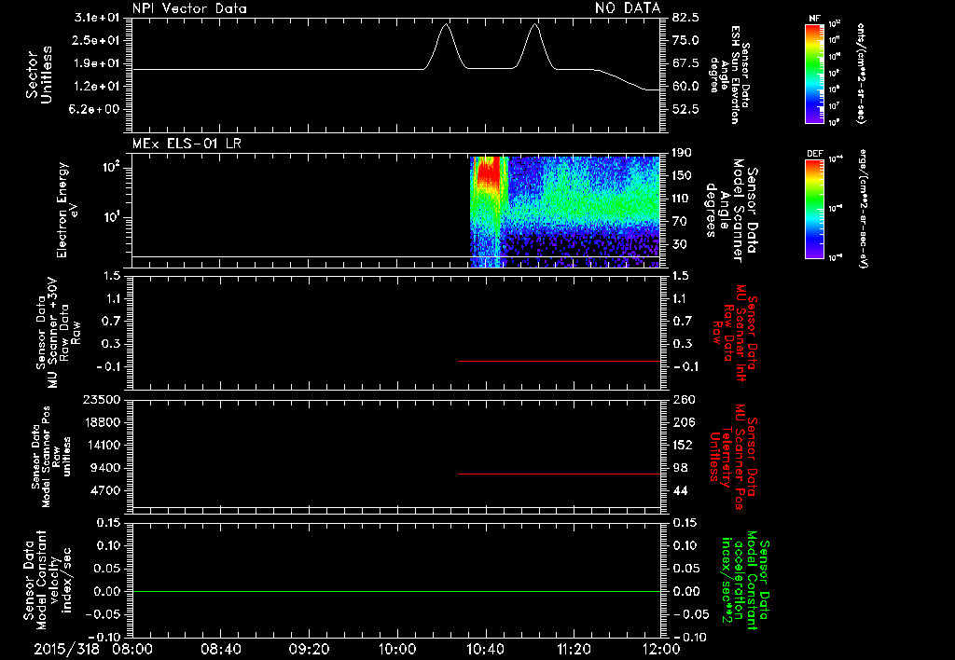Click the '206' telemetry tick label
This screenshot has width=955, height=660.
point(684,422)
